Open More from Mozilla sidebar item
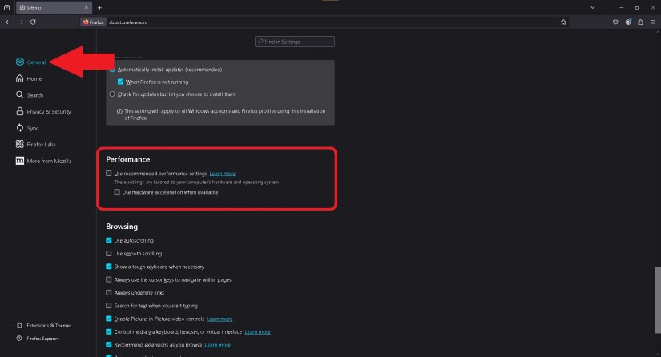Viewport: 661px width, 357px height. tap(43, 161)
